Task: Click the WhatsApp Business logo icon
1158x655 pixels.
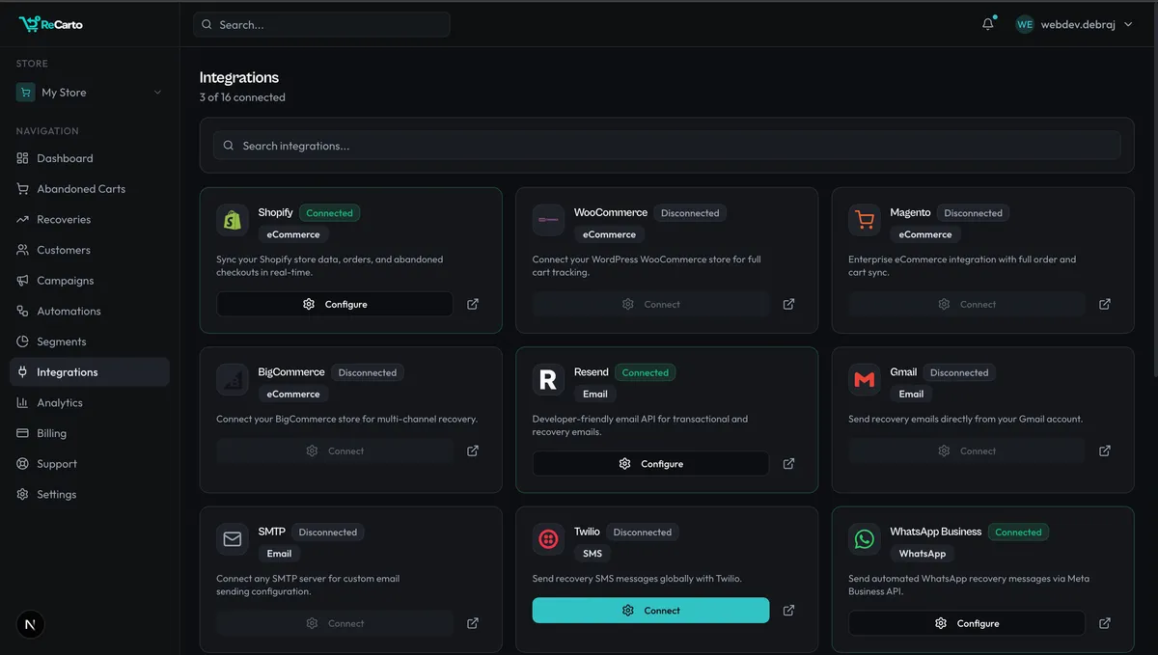Action: (x=865, y=539)
